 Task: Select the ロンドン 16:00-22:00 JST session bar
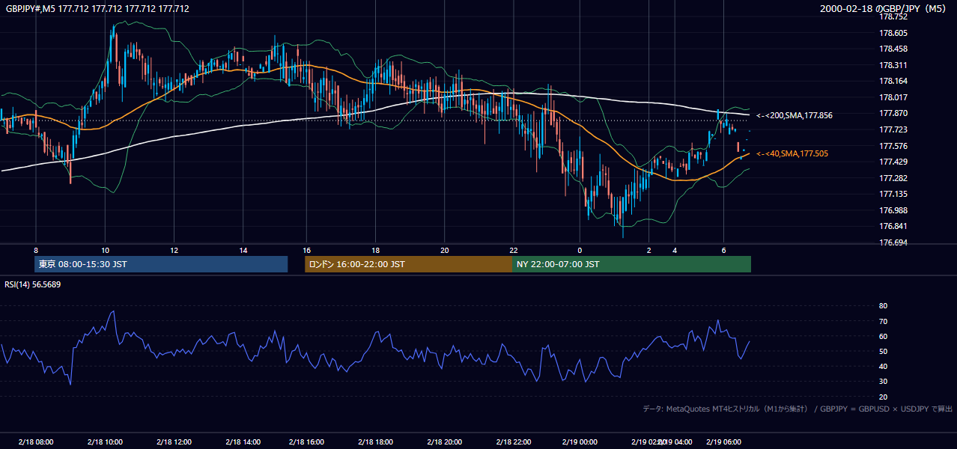[x=408, y=264]
